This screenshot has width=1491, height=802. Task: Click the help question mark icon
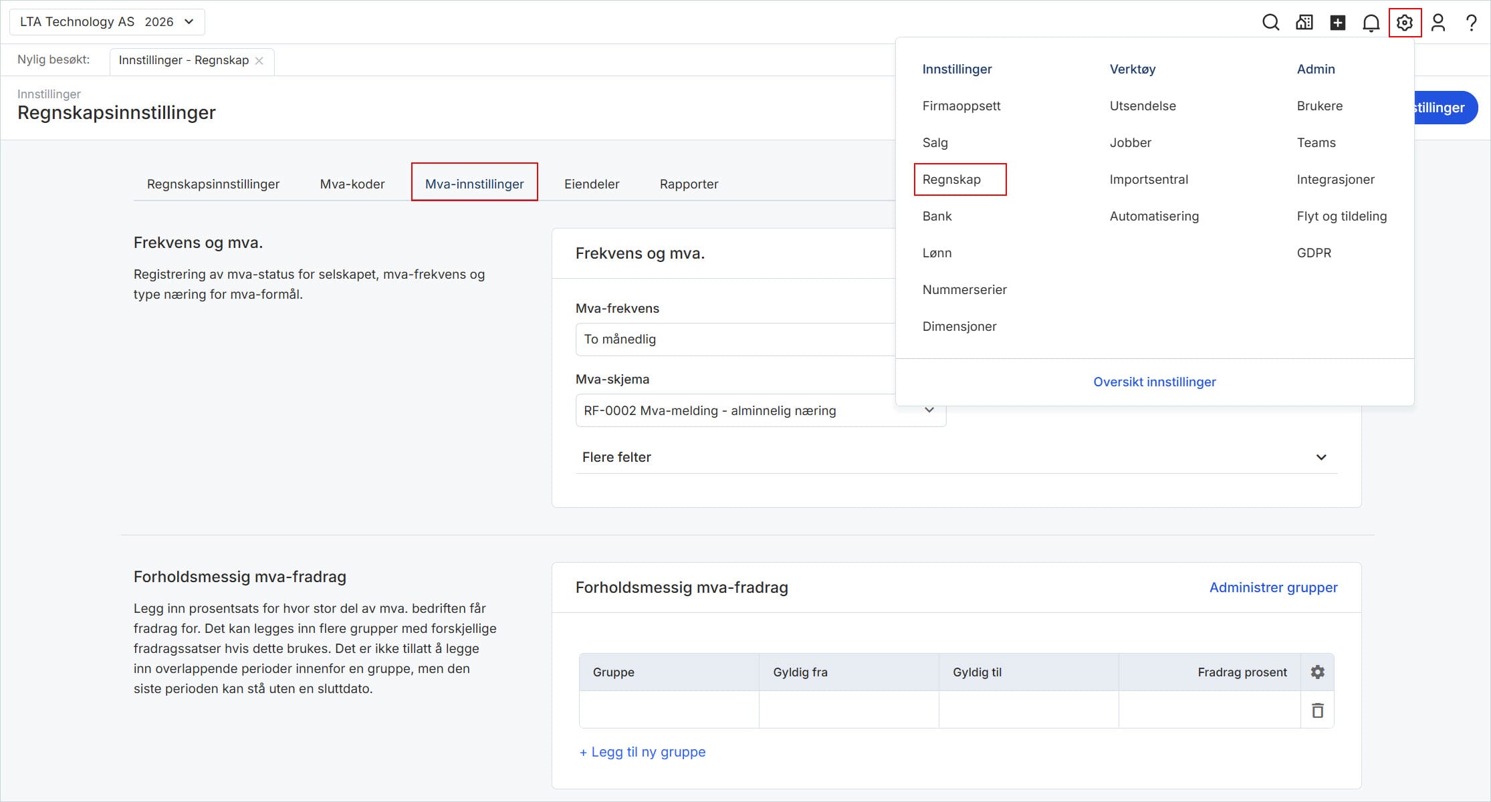point(1471,23)
